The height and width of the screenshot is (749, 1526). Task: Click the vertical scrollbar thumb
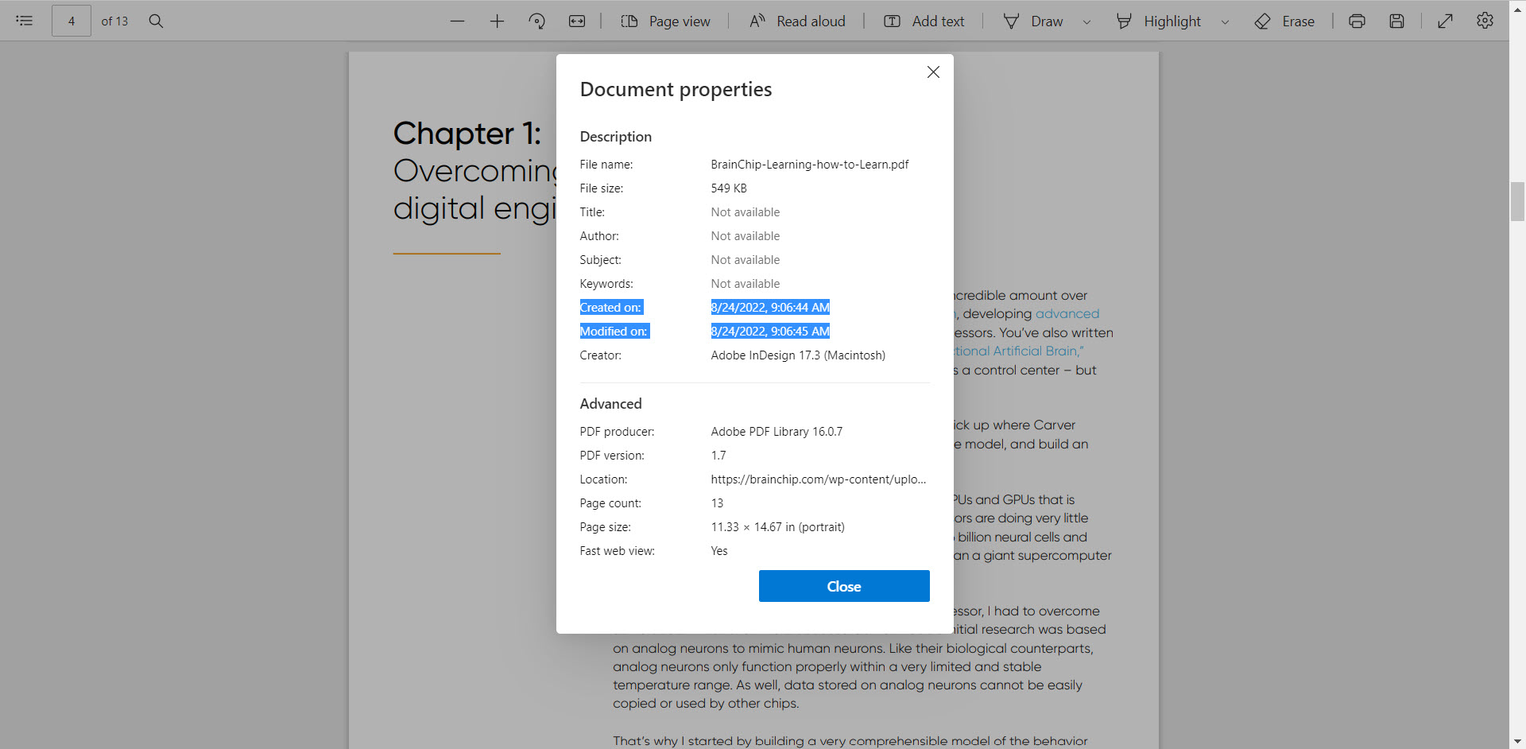click(x=1517, y=201)
